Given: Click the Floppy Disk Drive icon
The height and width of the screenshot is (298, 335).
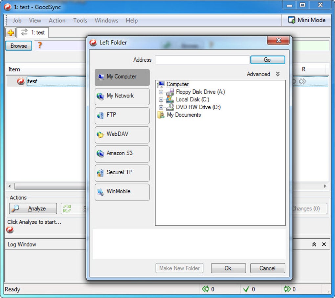Looking at the screenshot, I should 170,92.
